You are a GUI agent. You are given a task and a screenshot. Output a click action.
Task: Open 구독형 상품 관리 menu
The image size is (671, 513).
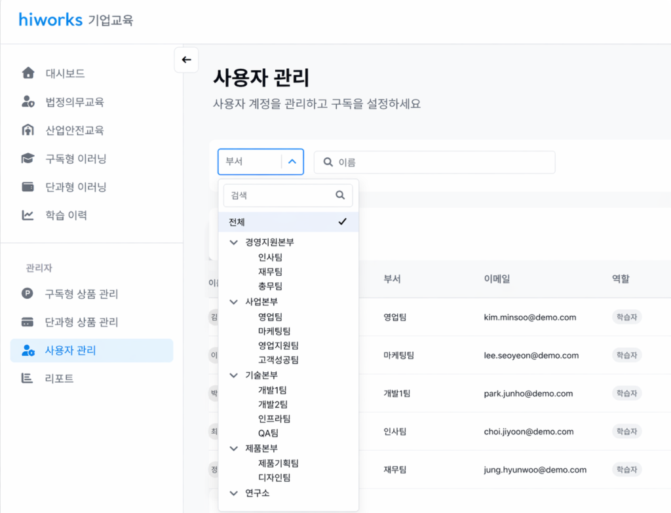(81, 294)
